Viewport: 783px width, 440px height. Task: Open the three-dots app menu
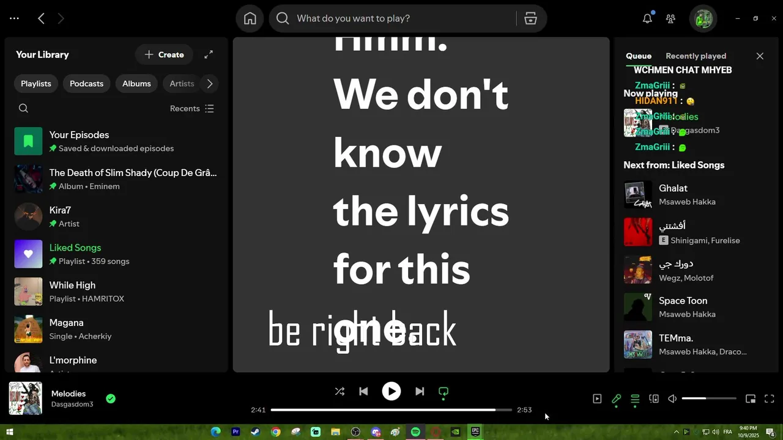(14, 18)
